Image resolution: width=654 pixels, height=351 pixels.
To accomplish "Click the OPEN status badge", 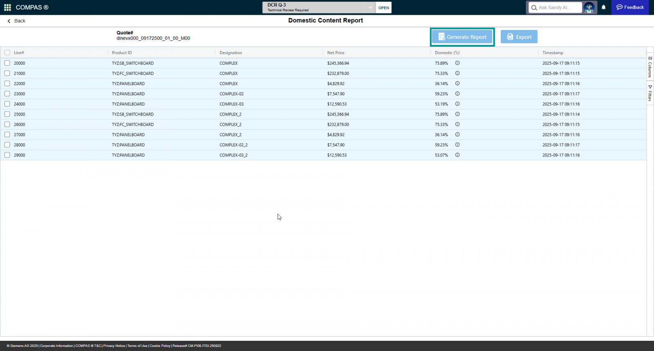I will (383, 8).
